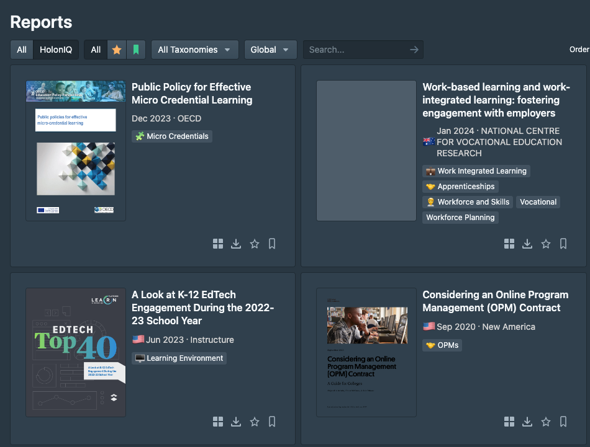Viewport: 590px width, 447px height.
Task: Open the OECD micro-credential report cover thumbnail
Action: click(76, 151)
